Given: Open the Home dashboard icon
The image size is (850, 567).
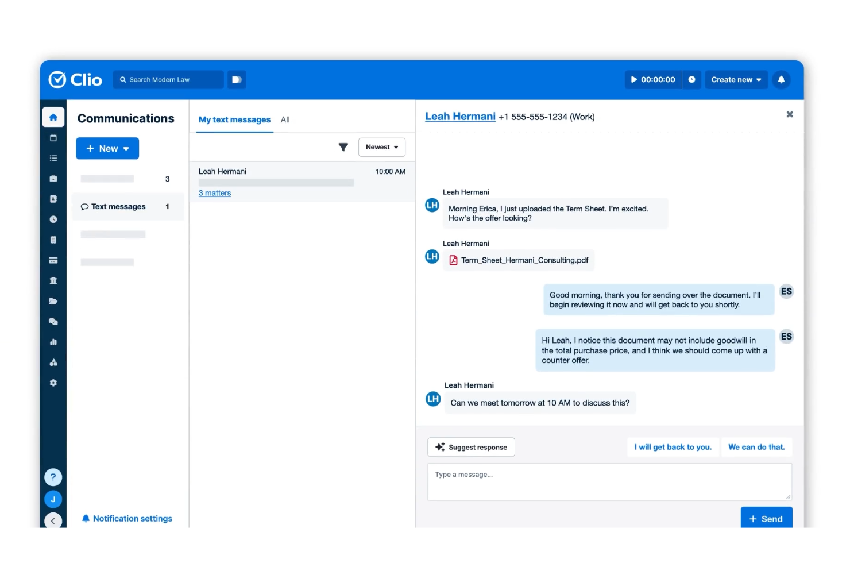Looking at the screenshot, I should 53,117.
